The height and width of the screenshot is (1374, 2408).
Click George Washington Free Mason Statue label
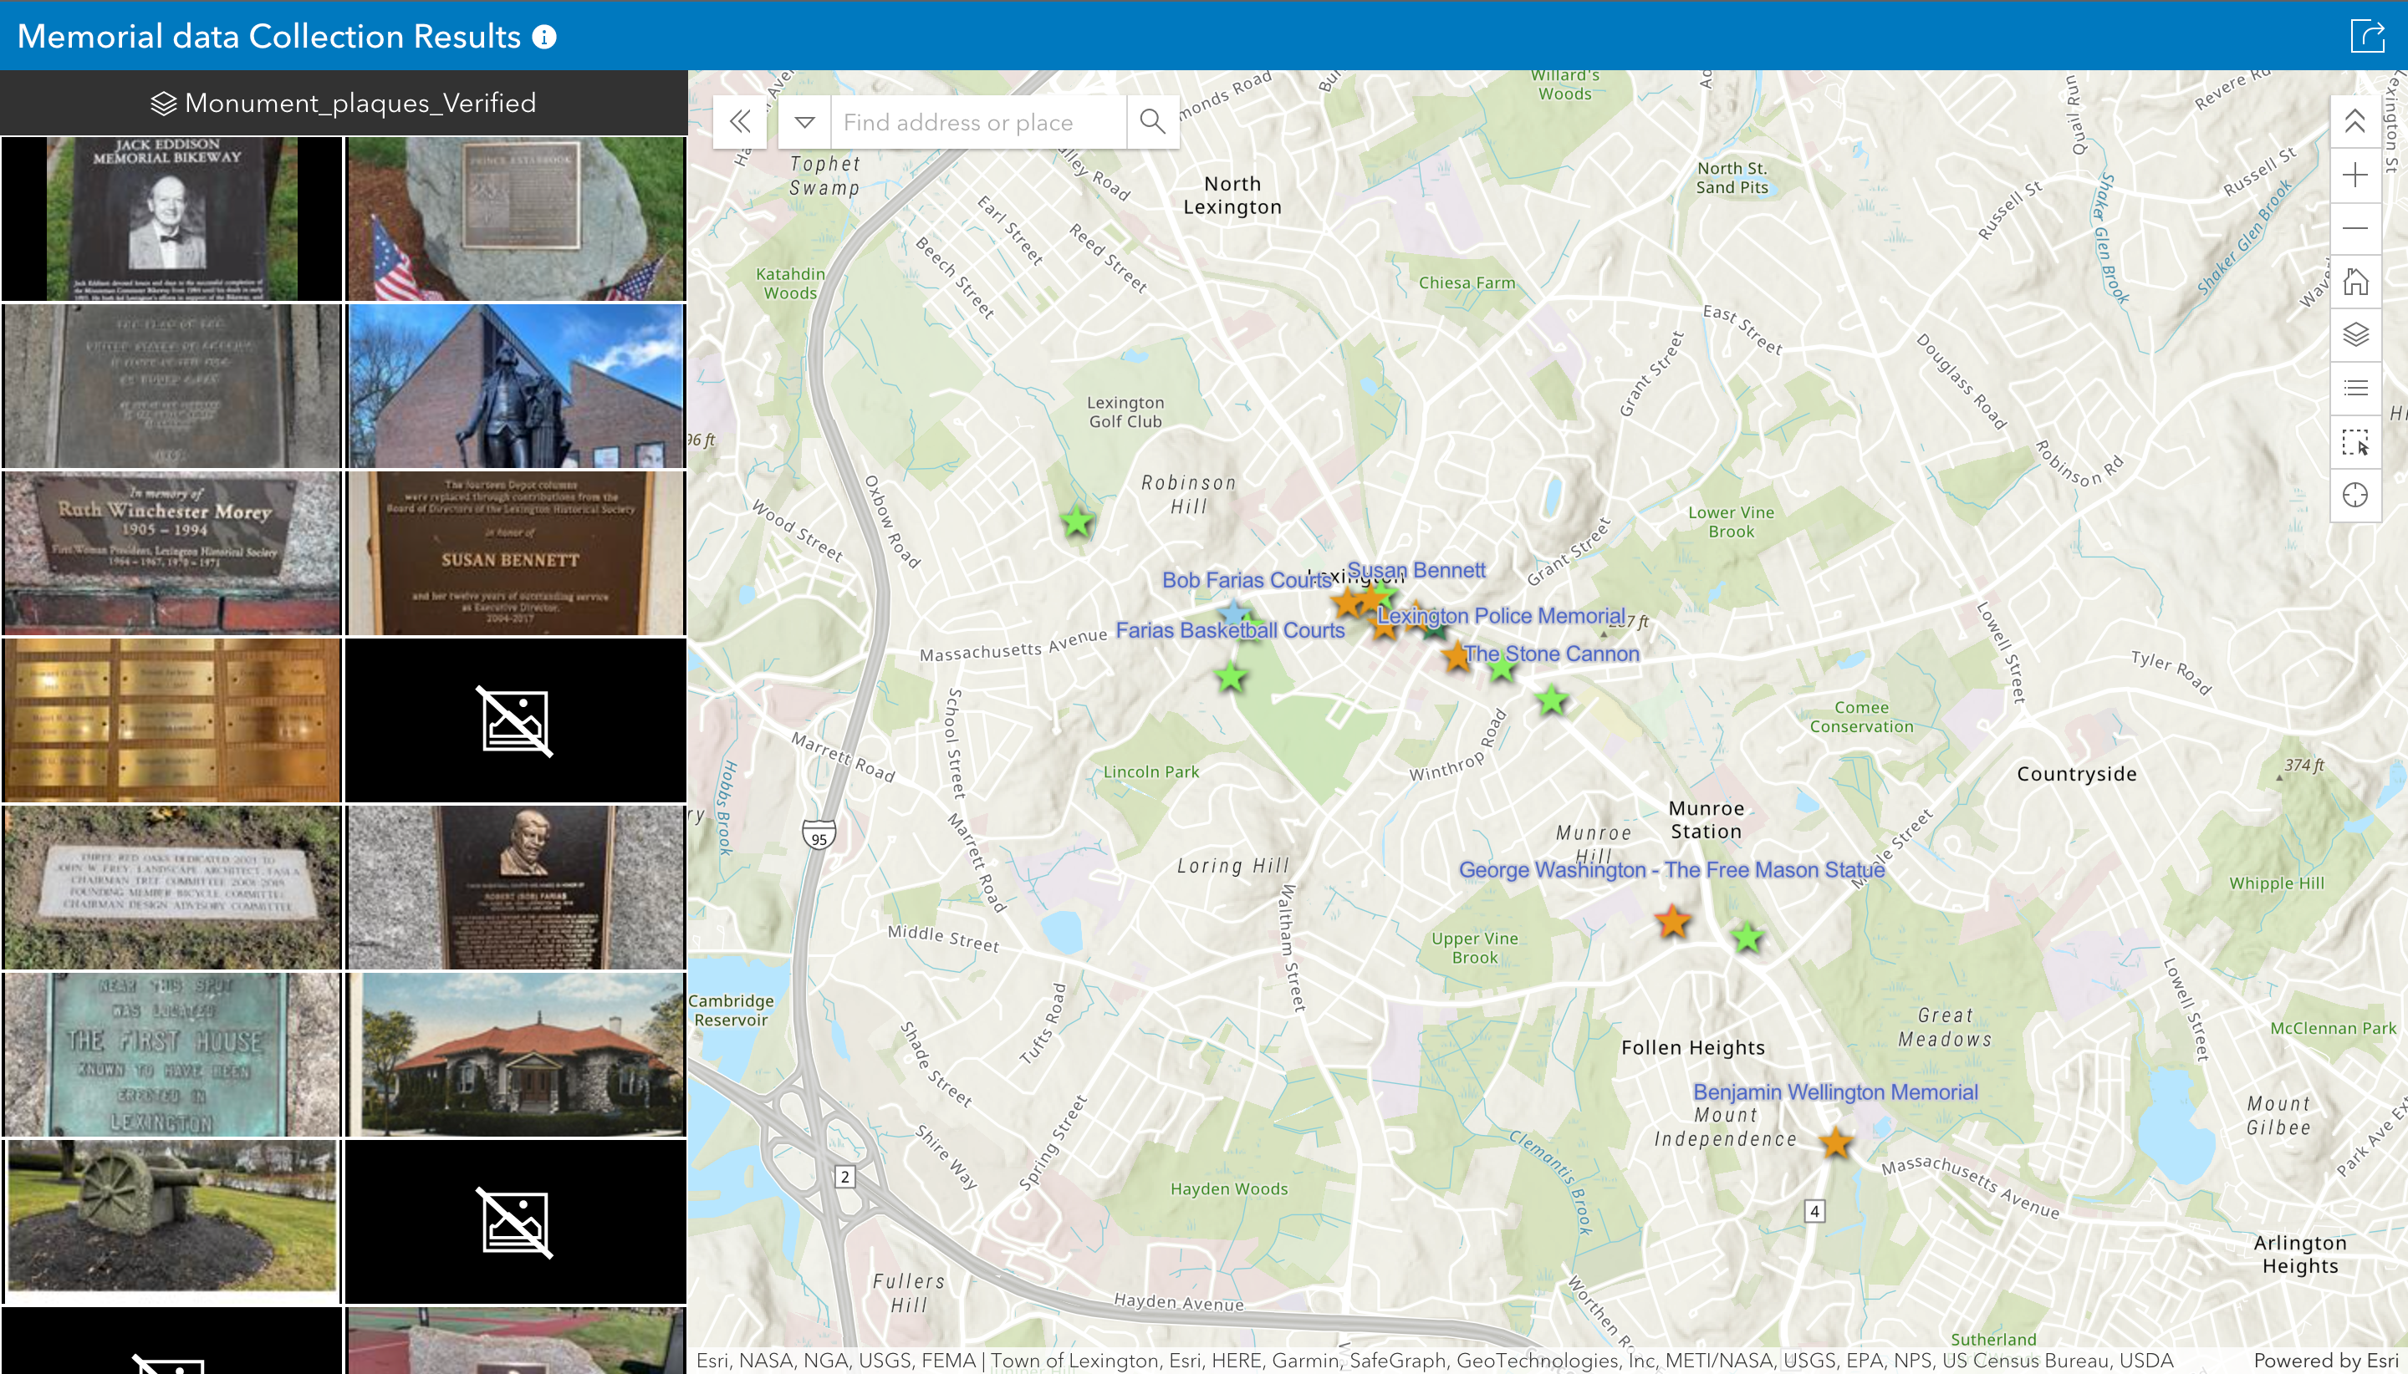[1671, 869]
